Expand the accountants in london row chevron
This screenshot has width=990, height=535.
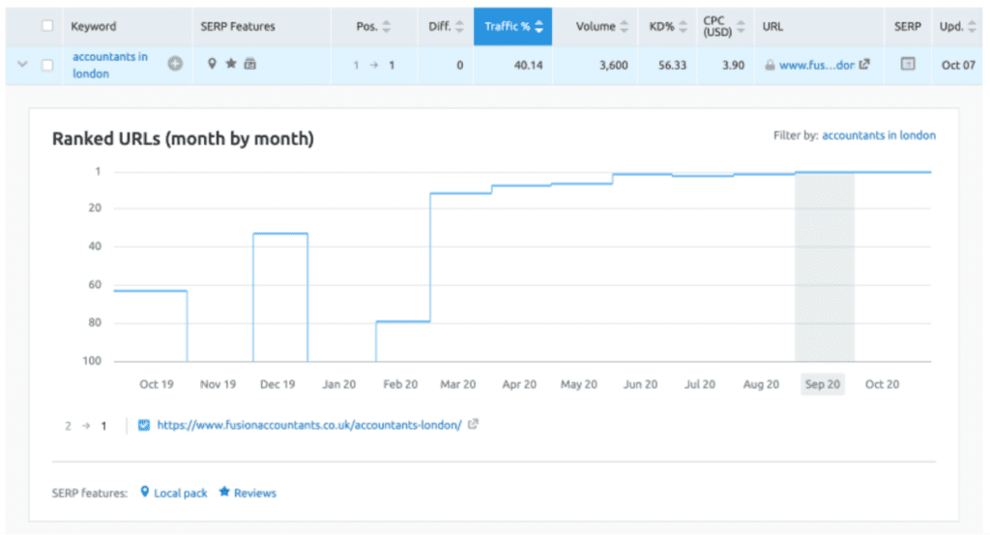pos(23,65)
